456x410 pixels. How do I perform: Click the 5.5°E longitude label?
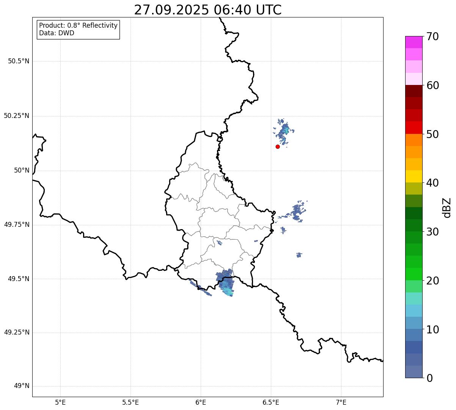pos(131,402)
